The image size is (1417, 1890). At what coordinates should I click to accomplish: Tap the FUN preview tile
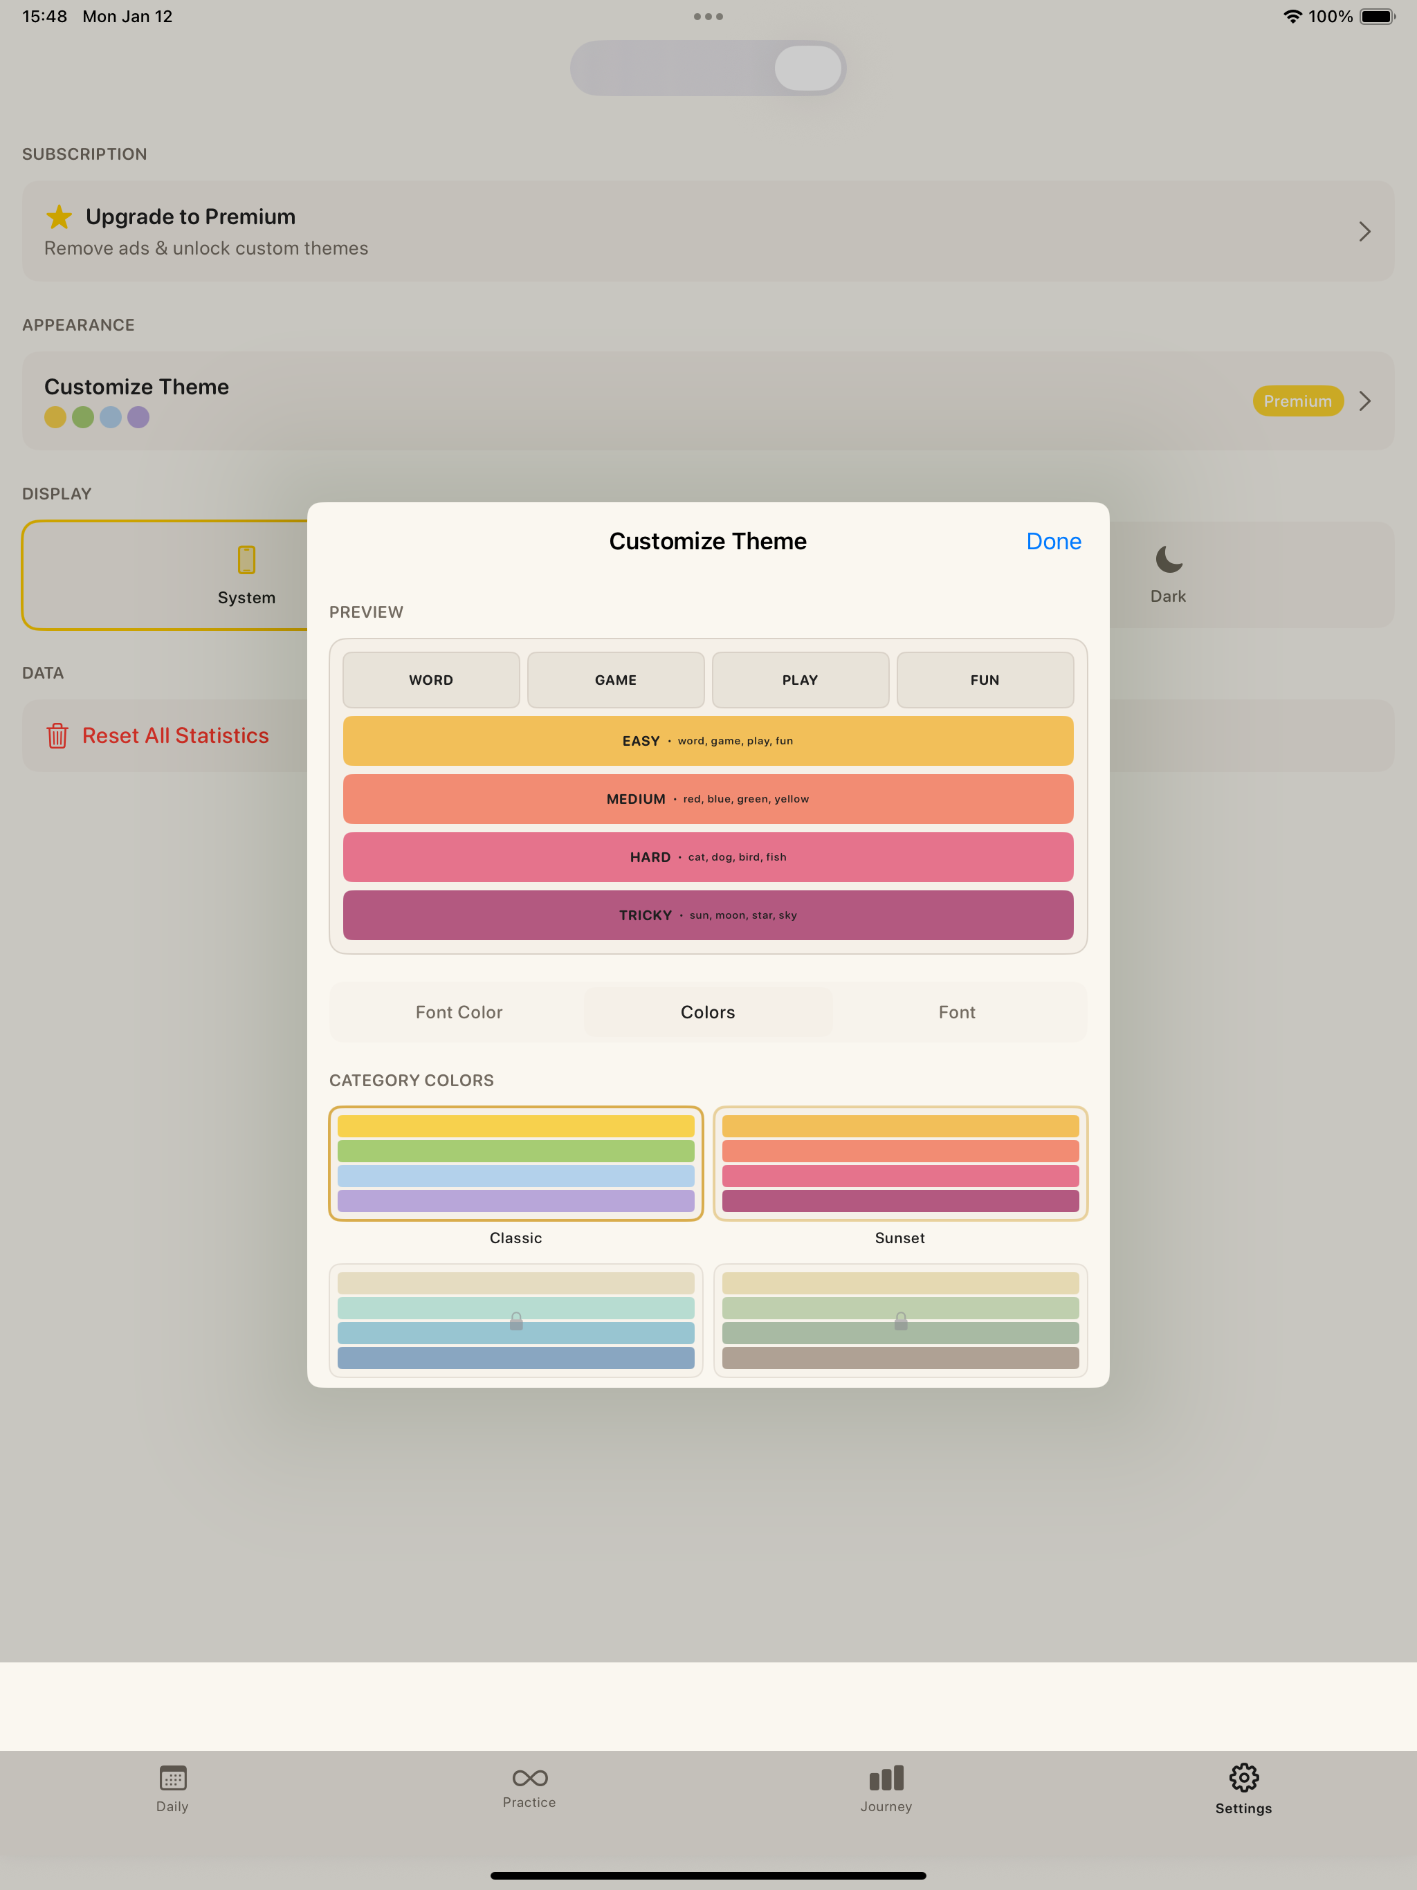click(x=985, y=680)
